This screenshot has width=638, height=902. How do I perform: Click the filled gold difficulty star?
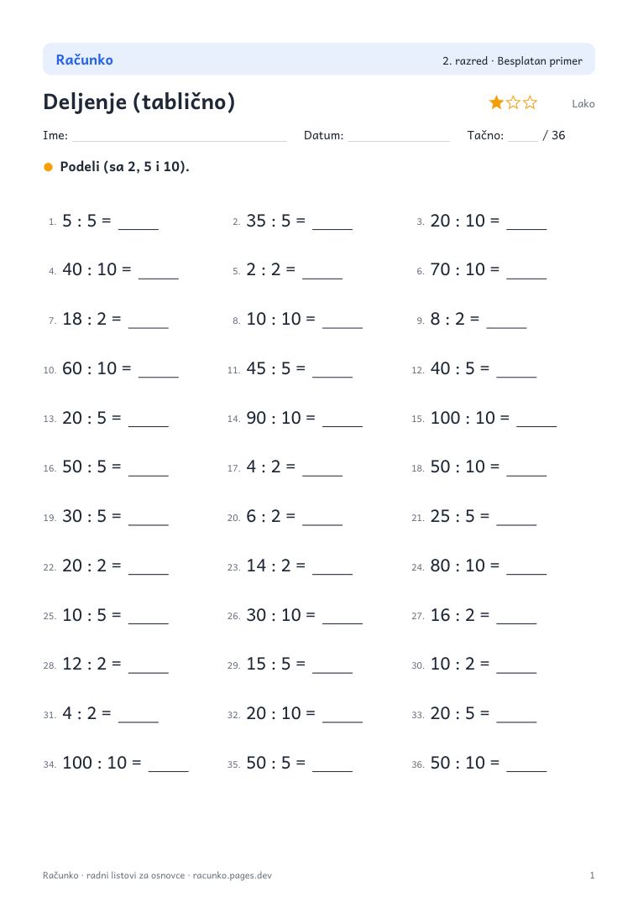click(x=496, y=103)
